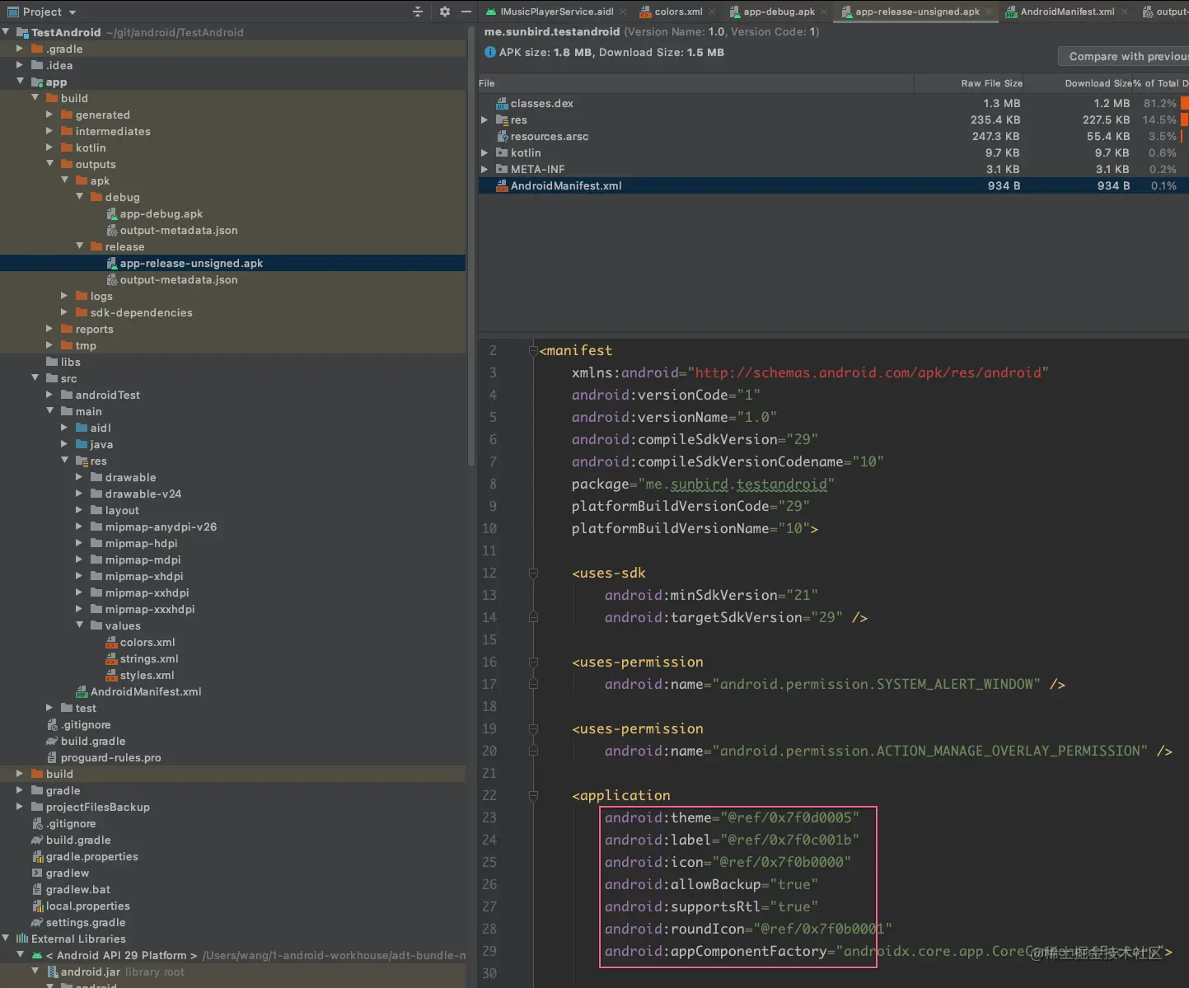Expand the .gradle folder
The image size is (1189, 988).
point(20,49)
